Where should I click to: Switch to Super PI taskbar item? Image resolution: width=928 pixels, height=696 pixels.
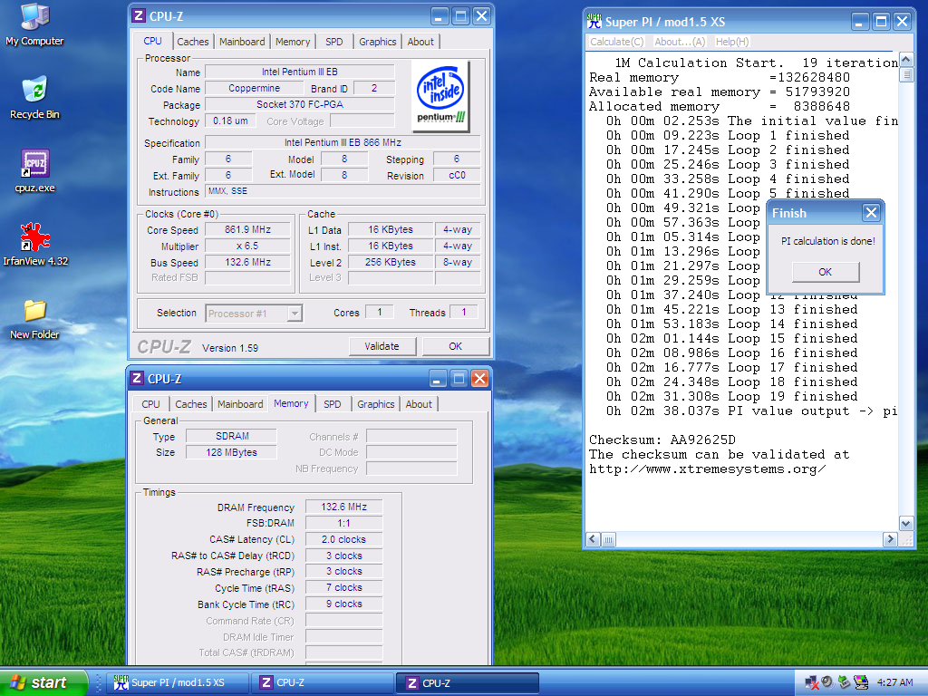(177, 682)
